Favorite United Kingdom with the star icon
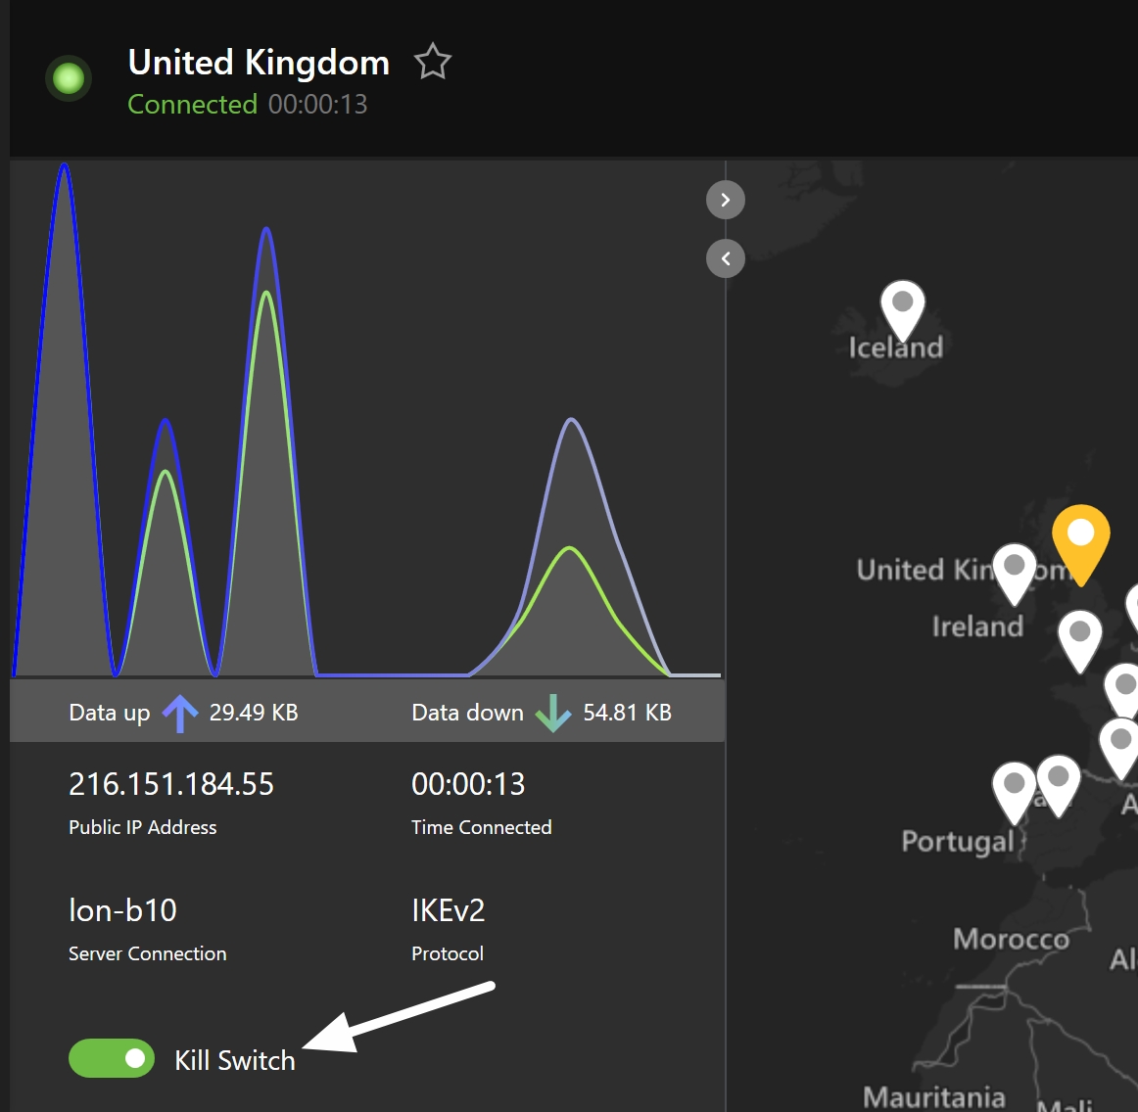1138x1112 pixels. point(432,63)
